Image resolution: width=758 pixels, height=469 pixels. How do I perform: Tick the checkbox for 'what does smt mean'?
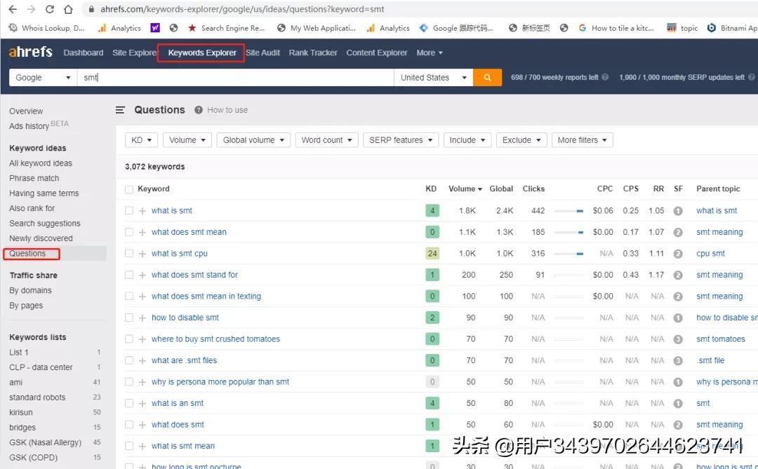[x=129, y=232]
